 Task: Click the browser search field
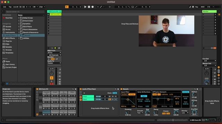pyautogui.click(x=25, y=12)
